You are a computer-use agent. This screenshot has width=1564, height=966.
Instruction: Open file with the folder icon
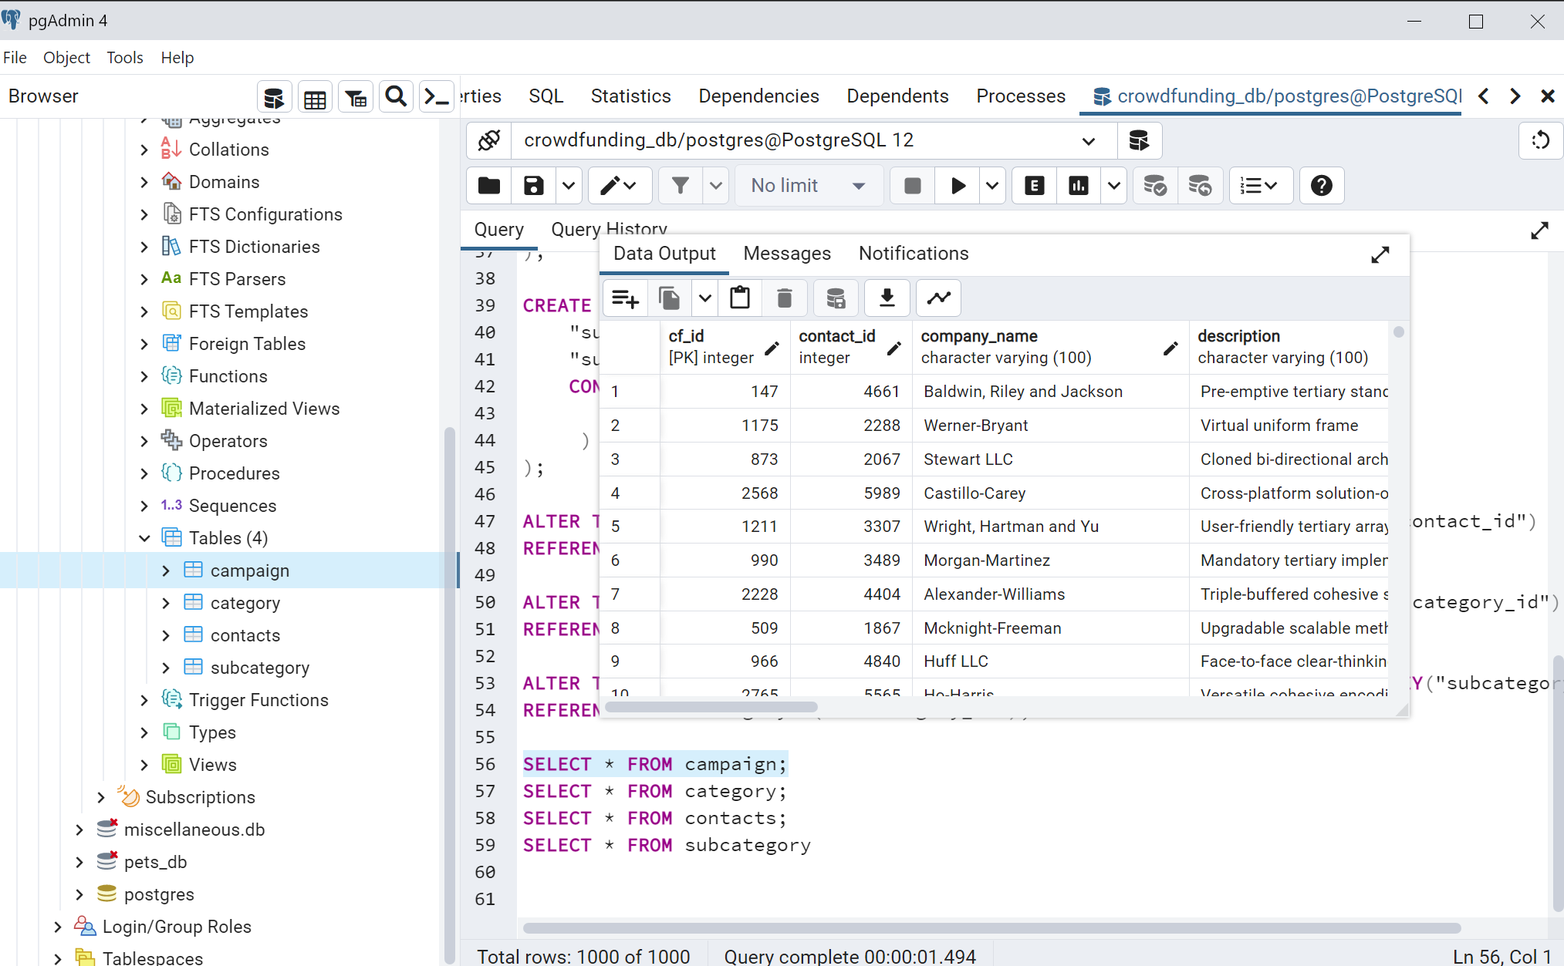[x=489, y=186]
